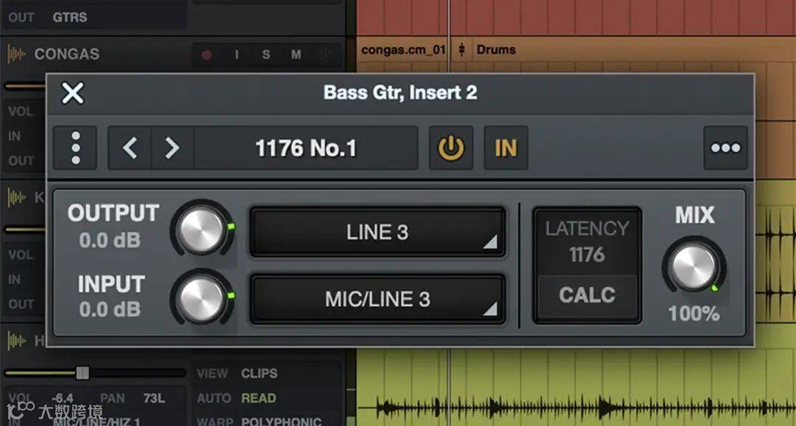Go to previous insert with left arrow
Image resolution: width=796 pixels, height=426 pixels.
(x=130, y=148)
